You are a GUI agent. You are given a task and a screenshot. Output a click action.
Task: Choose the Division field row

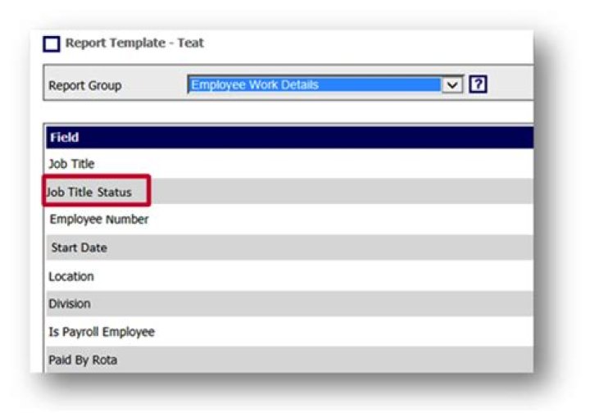pos(289,303)
